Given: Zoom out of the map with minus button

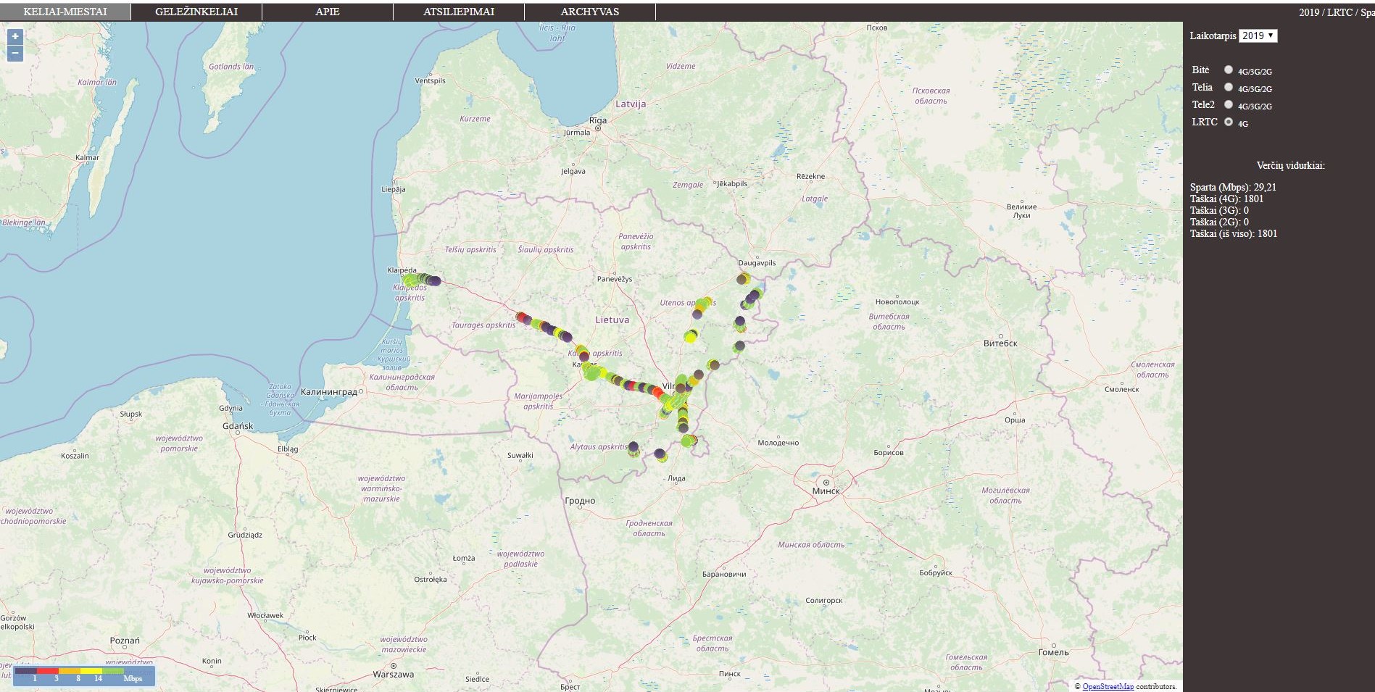Looking at the screenshot, I should [x=15, y=54].
